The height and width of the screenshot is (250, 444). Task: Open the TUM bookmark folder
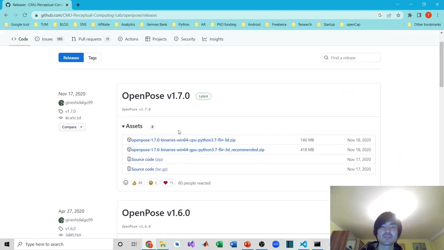[x=41, y=24]
